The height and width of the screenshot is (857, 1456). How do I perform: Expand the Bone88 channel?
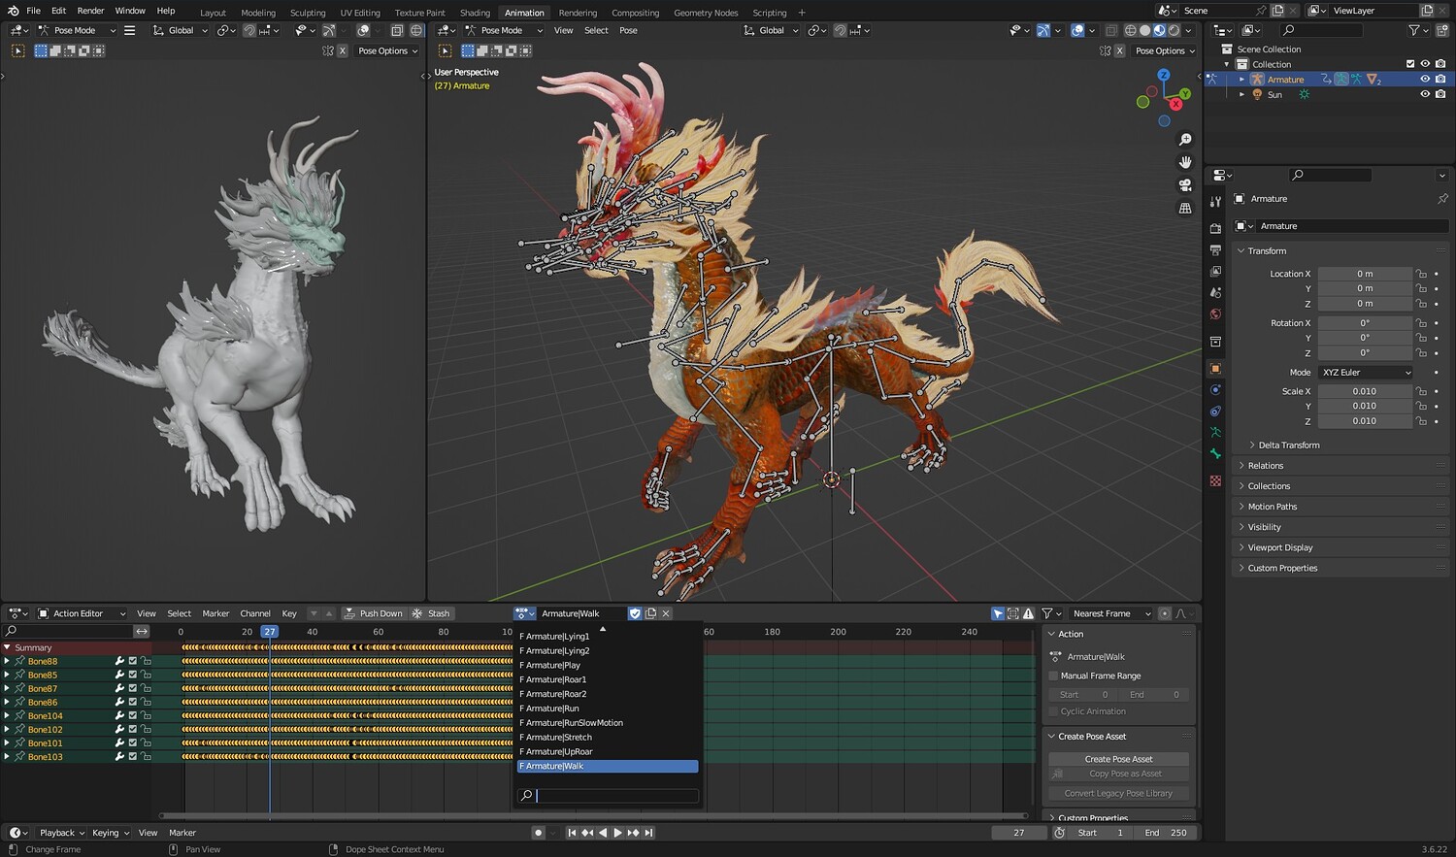7,661
